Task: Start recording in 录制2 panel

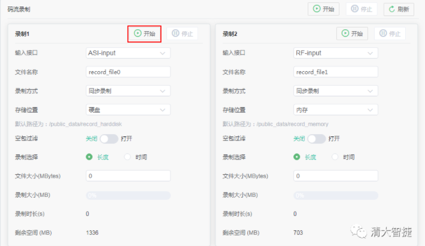Action: tap(352, 34)
